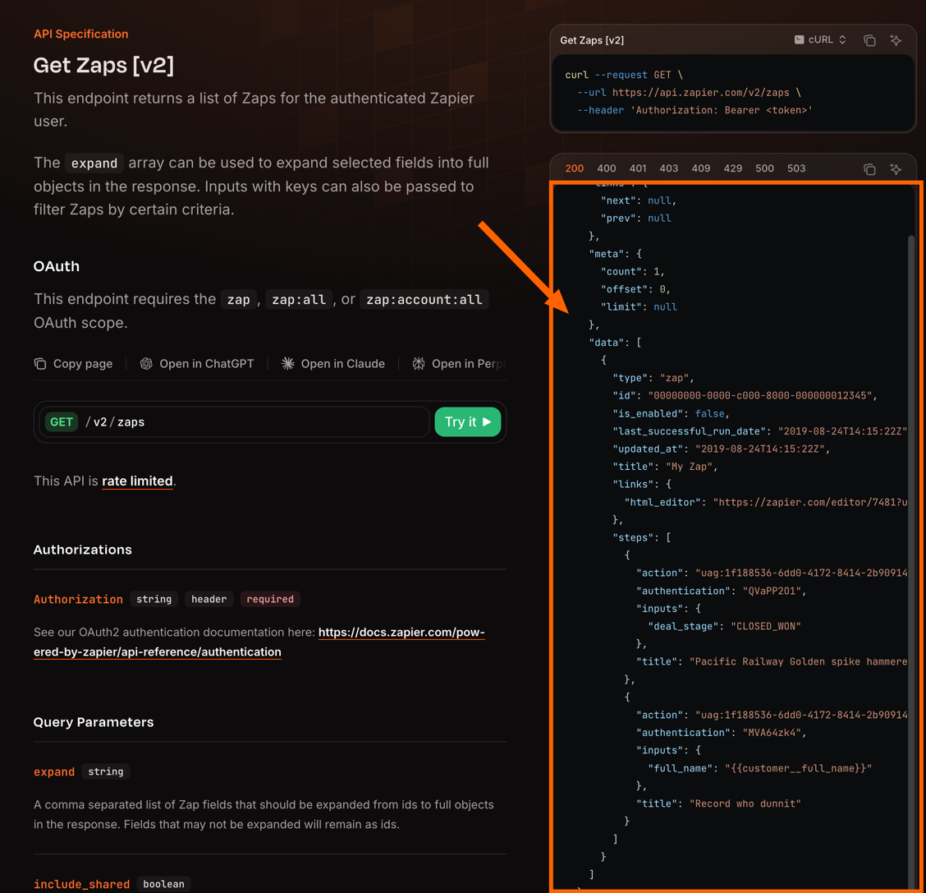Follow the rate limited link
The image size is (926, 893).
[137, 481]
